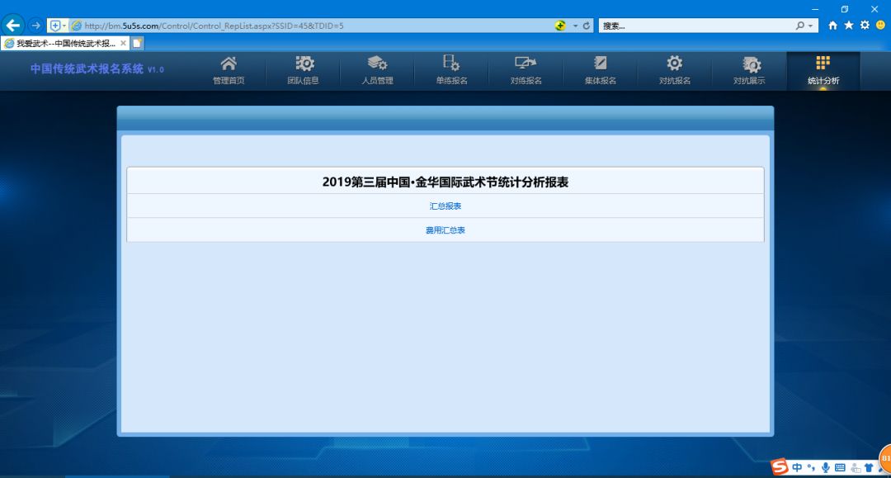
Task: Click the compatibility icon in address bar
Action: 560,26
